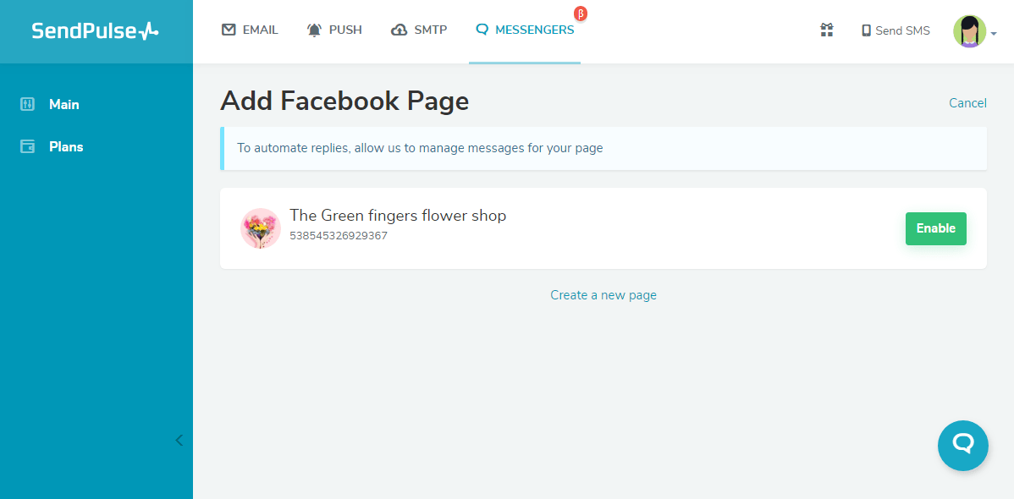This screenshot has height=499, width=1014.
Task: Select the Main icon in the sidebar
Action: (26, 103)
